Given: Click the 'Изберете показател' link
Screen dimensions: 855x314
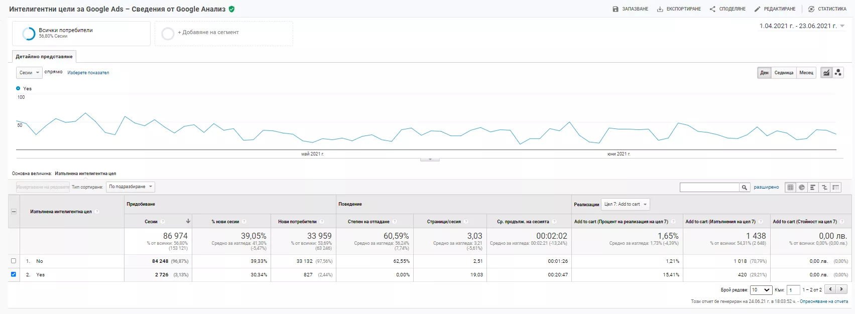Looking at the screenshot, I should click(88, 73).
